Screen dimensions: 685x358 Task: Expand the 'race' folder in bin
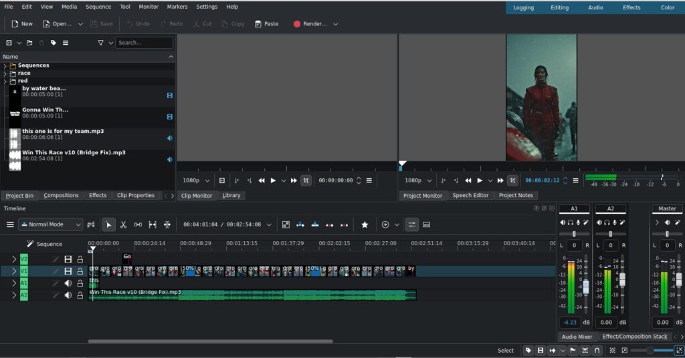click(5, 73)
